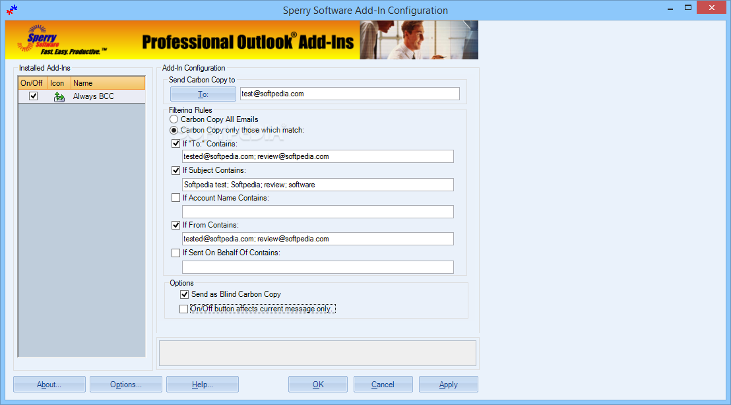The width and height of the screenshot is (731, 405).
Task: Click the Always BCC add-in icon
Action: pyautogui.click(x=59, y=96)
